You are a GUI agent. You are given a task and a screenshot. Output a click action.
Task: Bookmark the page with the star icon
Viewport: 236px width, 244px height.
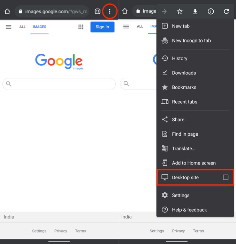tap(180, 12)
